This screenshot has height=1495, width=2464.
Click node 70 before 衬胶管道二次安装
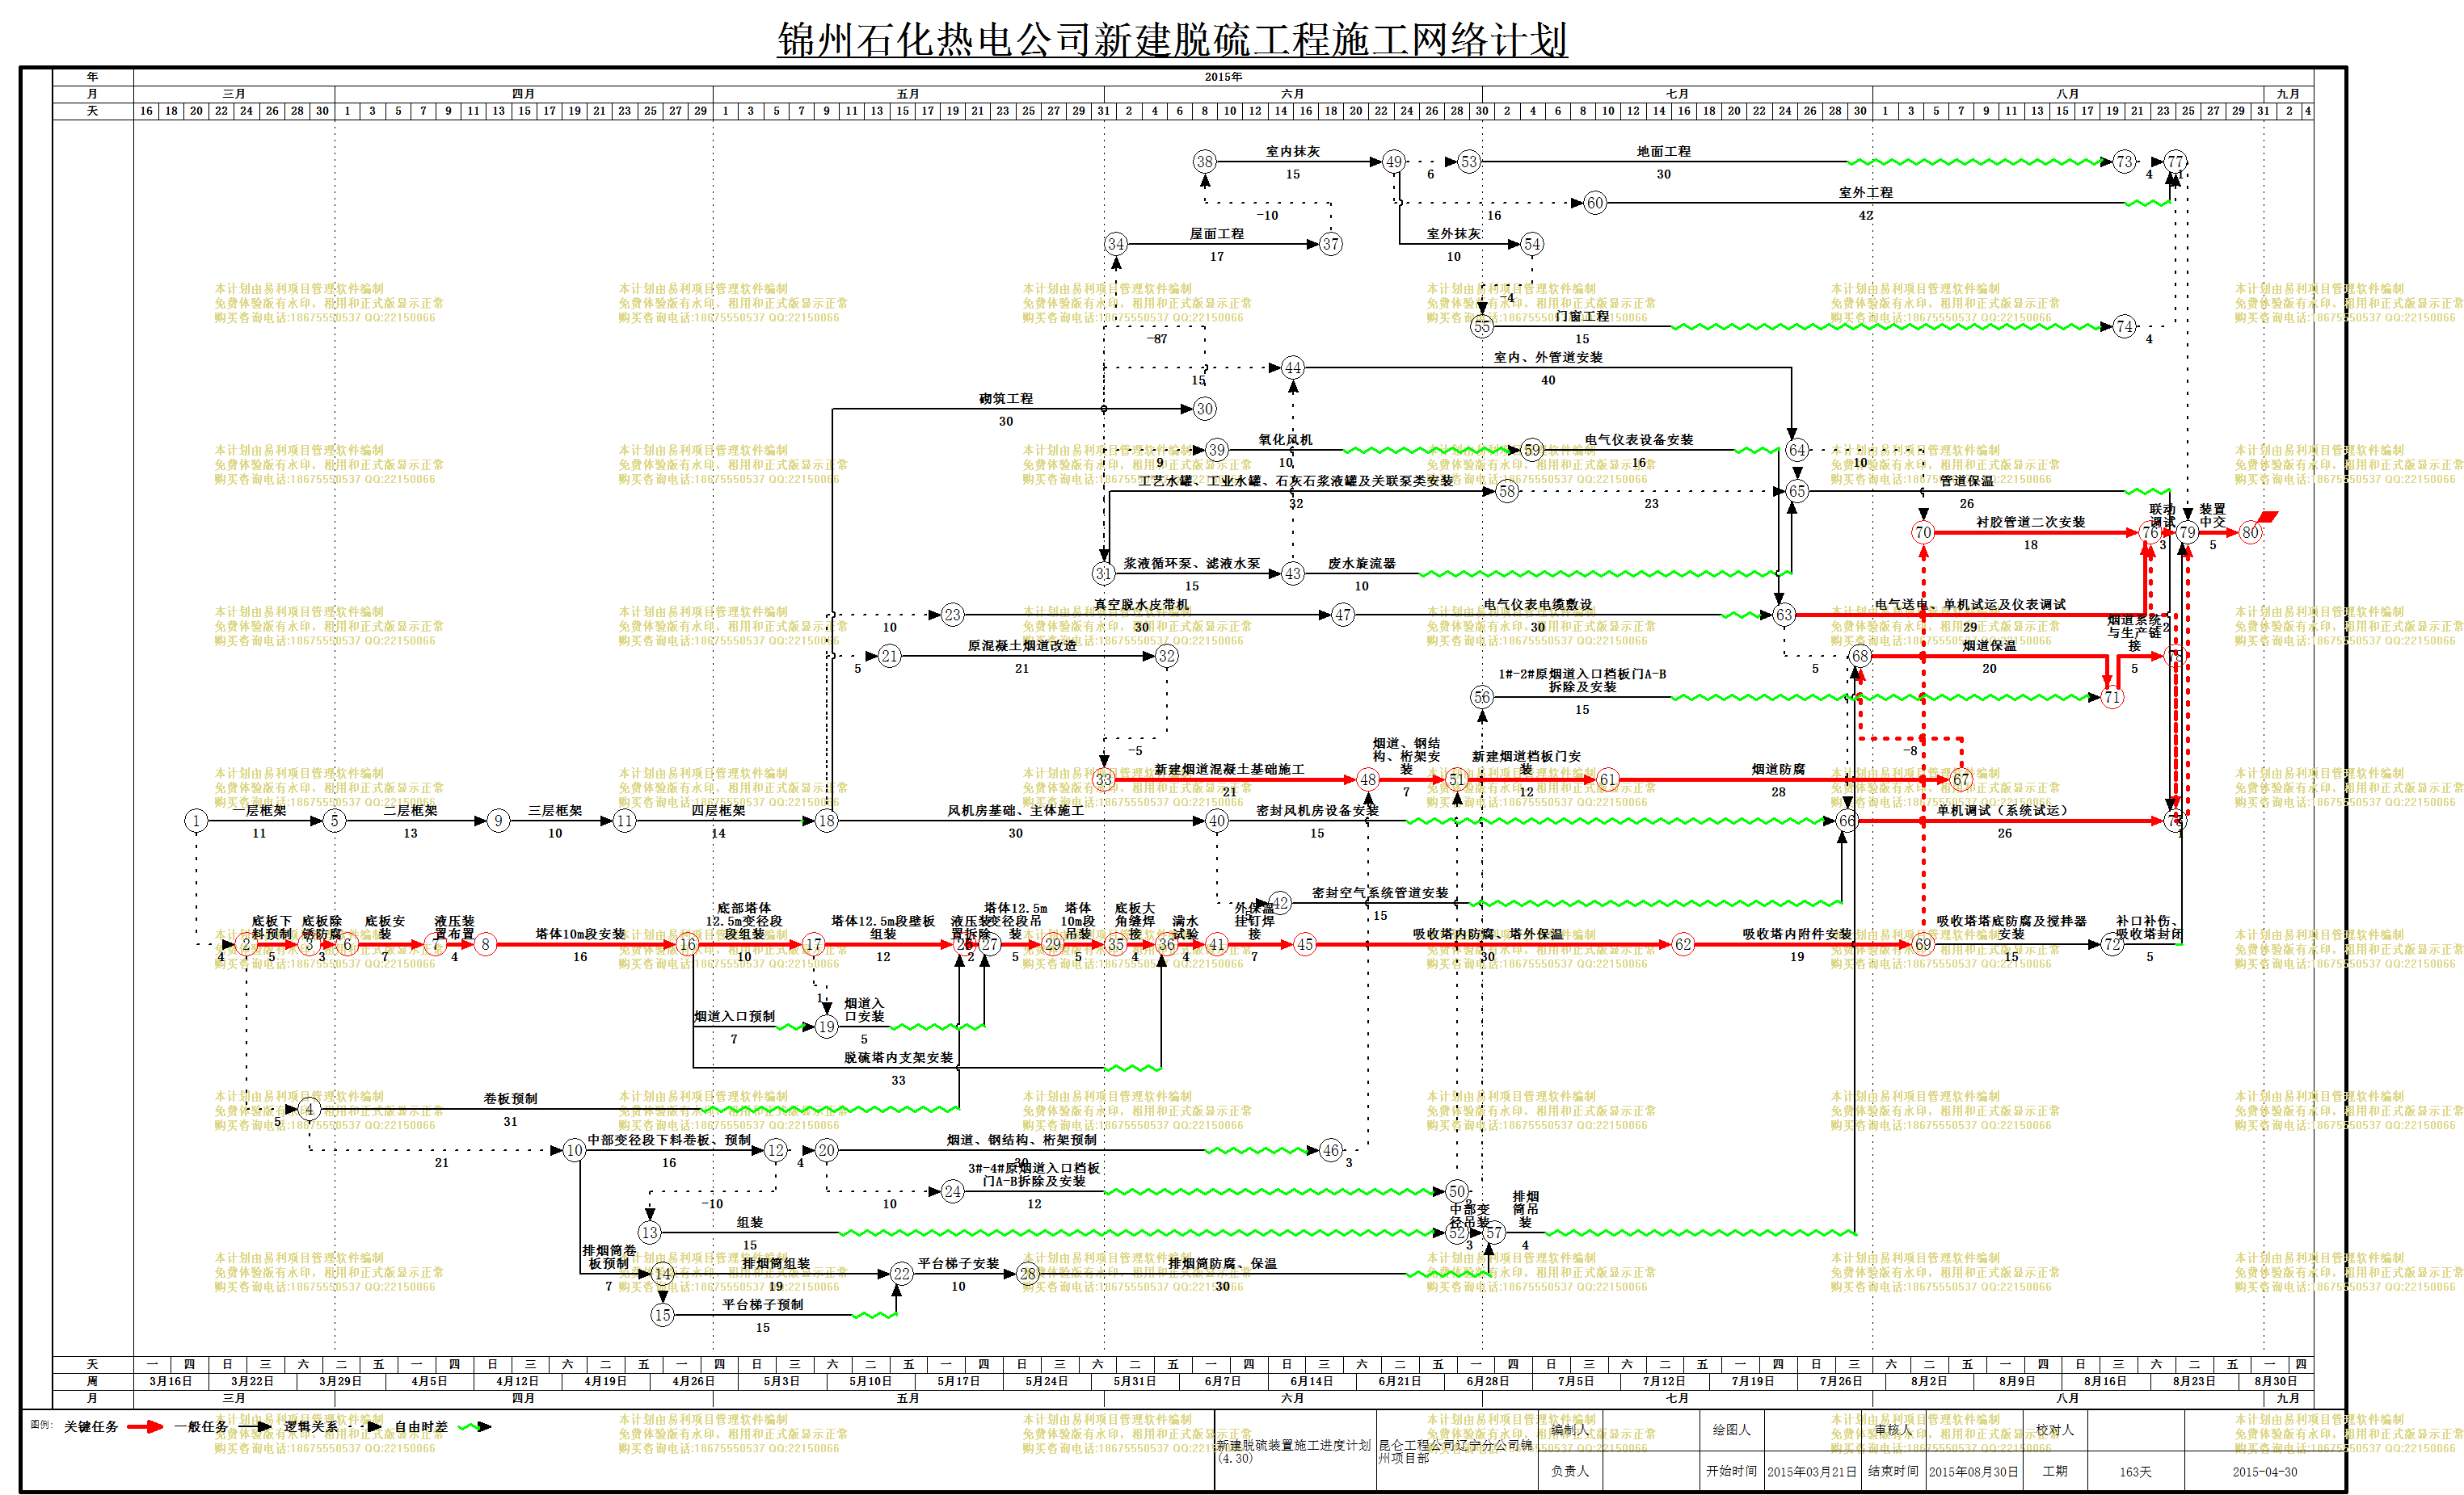[x=1923, y=532]
